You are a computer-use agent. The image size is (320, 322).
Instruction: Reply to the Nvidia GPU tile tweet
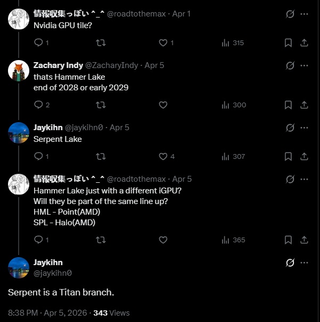[38, 43]
